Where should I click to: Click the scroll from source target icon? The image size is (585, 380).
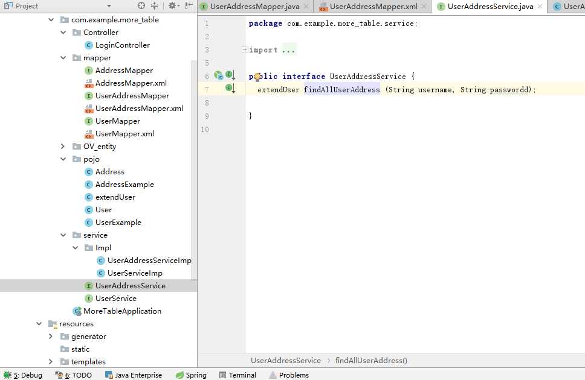pos(141,5)
